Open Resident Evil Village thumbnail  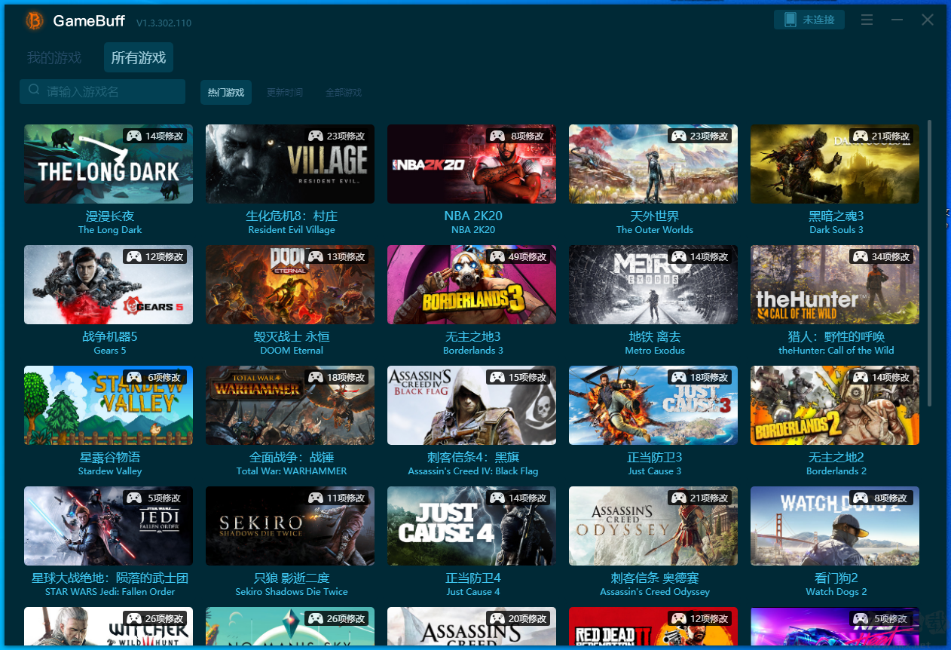tap(290, 164)
